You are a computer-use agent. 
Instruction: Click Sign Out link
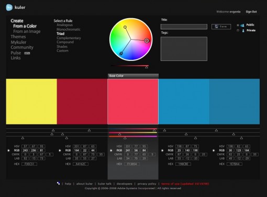coord(251,12)
